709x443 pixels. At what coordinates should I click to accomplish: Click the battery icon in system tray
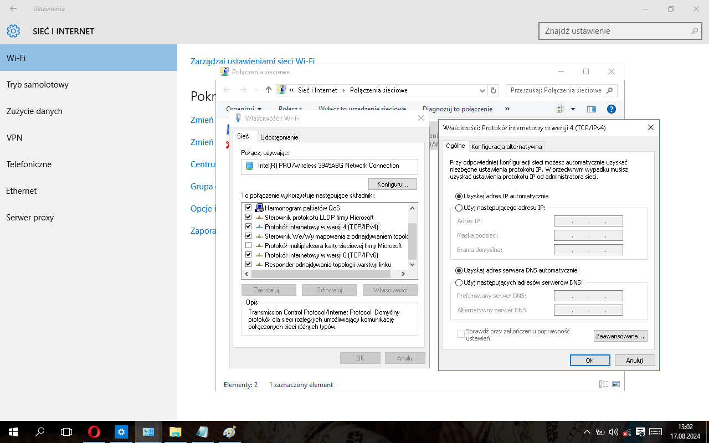[600, 432]
